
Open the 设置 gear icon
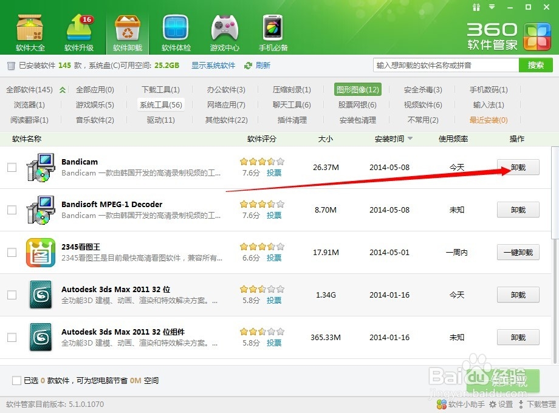point(493,404)
